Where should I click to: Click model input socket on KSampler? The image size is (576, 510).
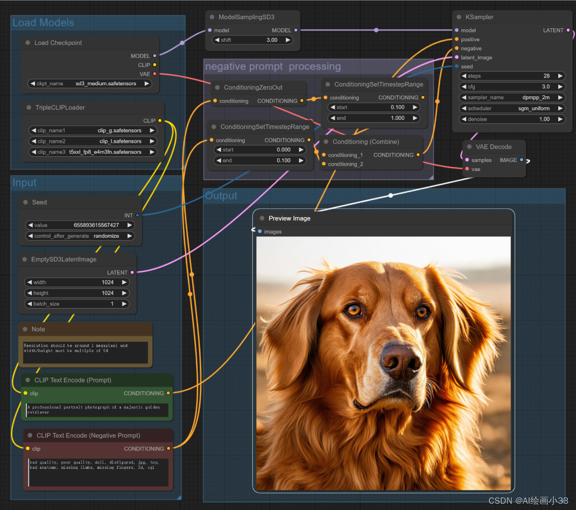click(456, 30)
